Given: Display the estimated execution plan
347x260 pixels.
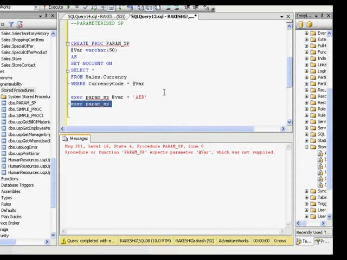Looking at the screenshot, I should tap(94, 8).
